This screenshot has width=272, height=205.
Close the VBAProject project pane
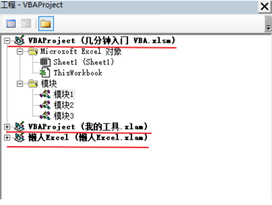click(265, 7)
